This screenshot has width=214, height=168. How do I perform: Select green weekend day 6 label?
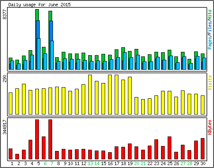tap(45, 163)
